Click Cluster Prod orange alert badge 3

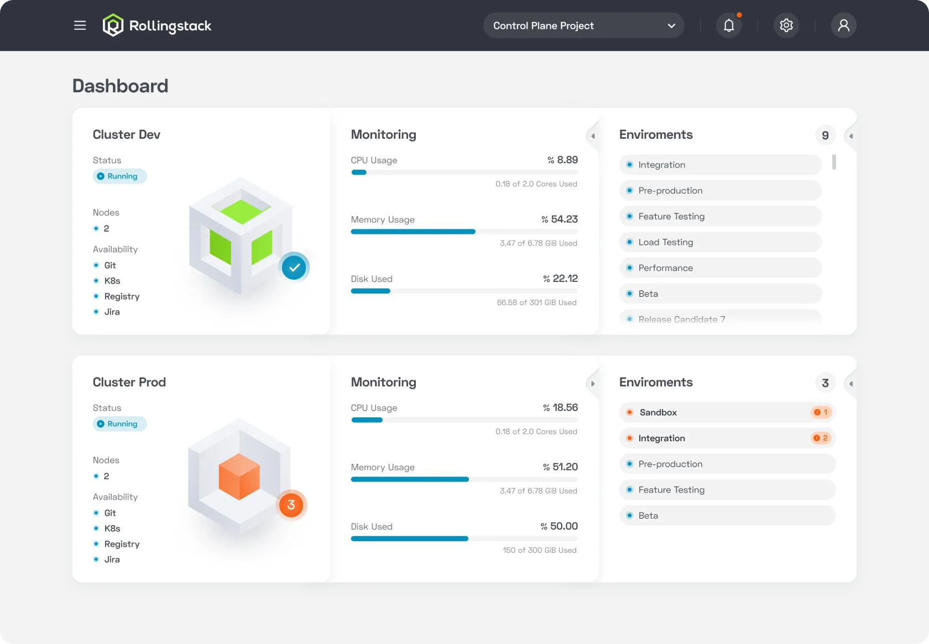291,505
